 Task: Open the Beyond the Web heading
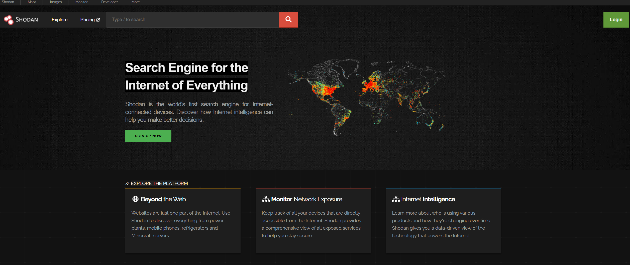[x=163, y=199]
